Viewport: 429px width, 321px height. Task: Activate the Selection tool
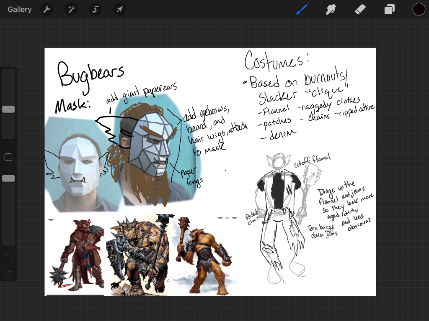pyautogui.click(x=96, y=9)
